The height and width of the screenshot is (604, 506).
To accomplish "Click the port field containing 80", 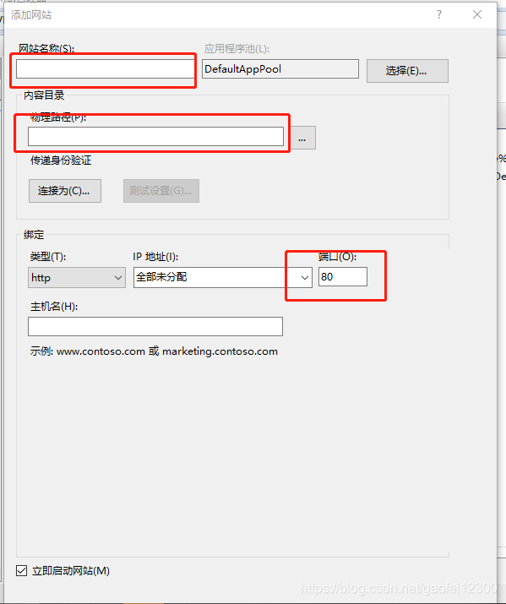I will coord(343,276).
